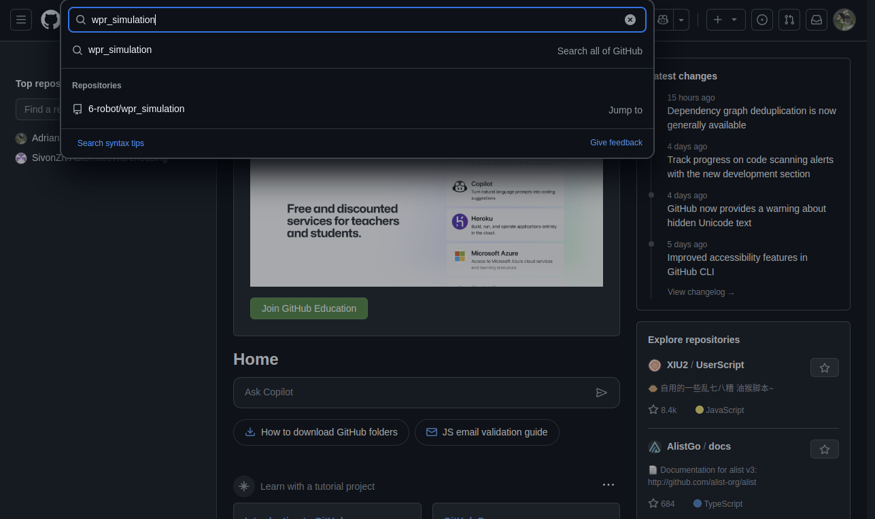Click the Find a repository field
Screen dimensions: 875x519
[38, 109]
